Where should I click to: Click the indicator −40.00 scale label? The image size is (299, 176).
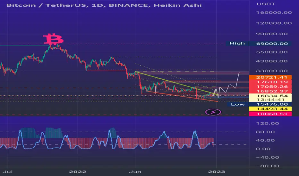tap(268, 157)
